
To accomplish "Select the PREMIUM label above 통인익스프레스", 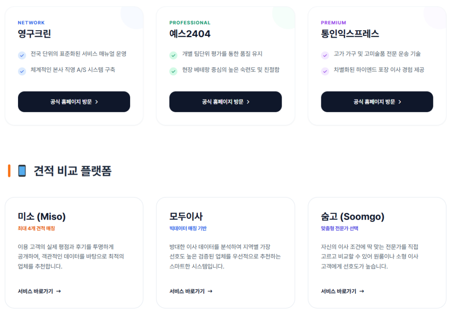I will pos(333,22).
